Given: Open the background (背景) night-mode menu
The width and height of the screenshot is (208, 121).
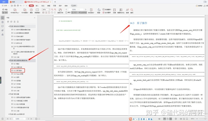Looking at the screenshot, I should pos(99,11).
